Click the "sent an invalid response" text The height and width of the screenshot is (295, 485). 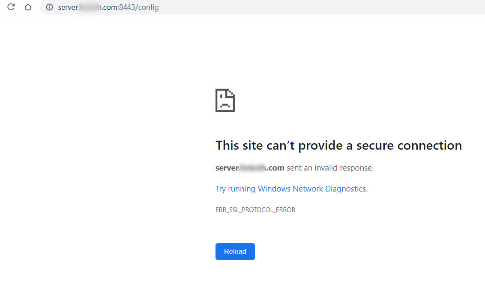(330, 168)
